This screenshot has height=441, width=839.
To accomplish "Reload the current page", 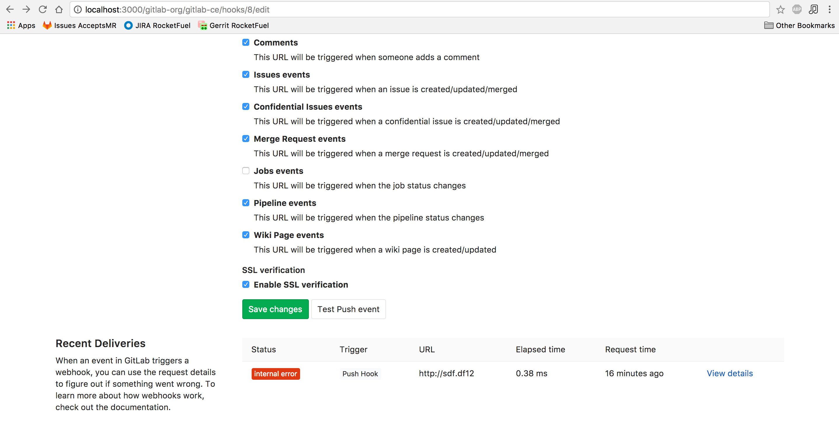I will 43,9.
